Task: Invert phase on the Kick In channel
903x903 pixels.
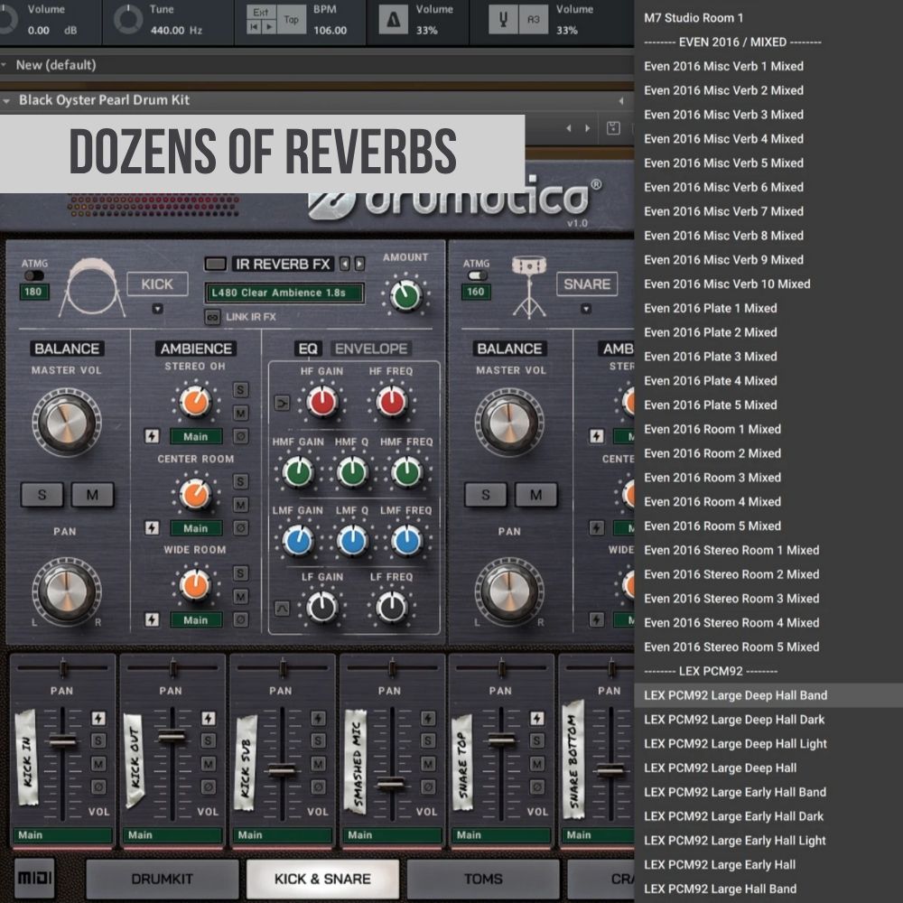Action: [99, 787]
